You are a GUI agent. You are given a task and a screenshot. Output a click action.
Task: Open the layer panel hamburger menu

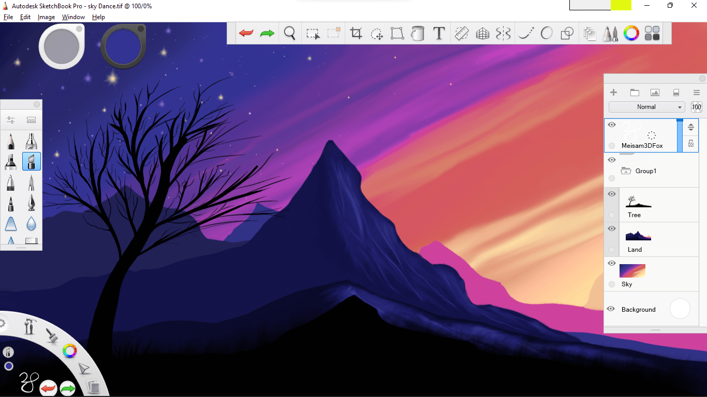(696, 93)
